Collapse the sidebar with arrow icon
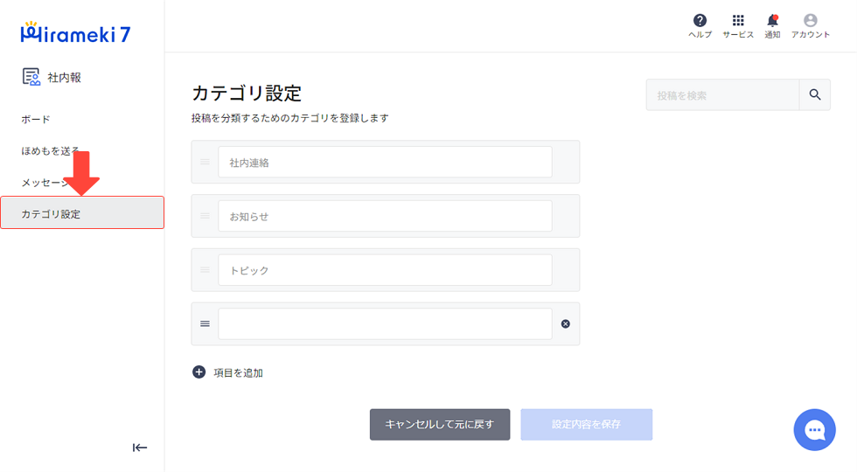 tap(140, 448)
